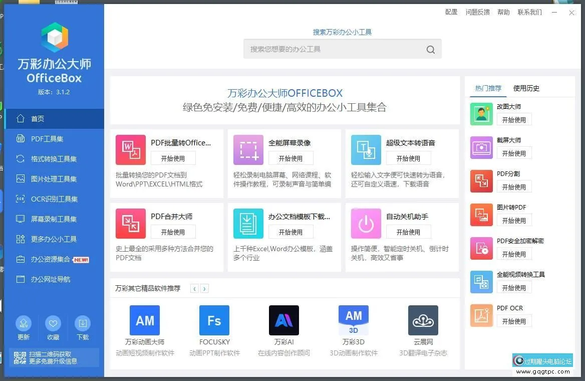585x381 pixels.
Task: Click the 收藏 heart icon in sidebar
Action: [x=53, y=323]
